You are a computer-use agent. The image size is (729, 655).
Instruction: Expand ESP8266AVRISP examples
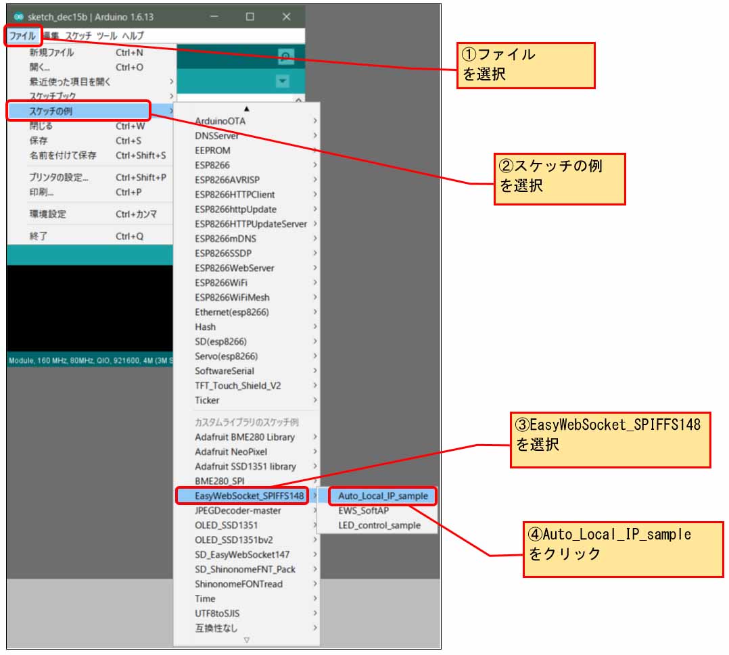coord(248,180)
